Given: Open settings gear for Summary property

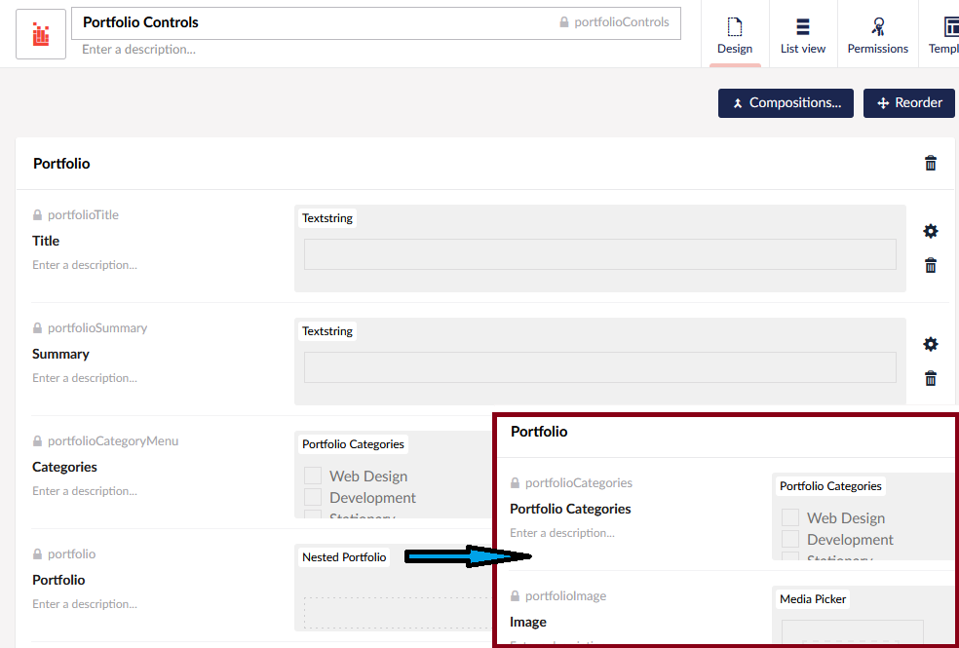Looking at the screenshot, I should coord(930,344).
